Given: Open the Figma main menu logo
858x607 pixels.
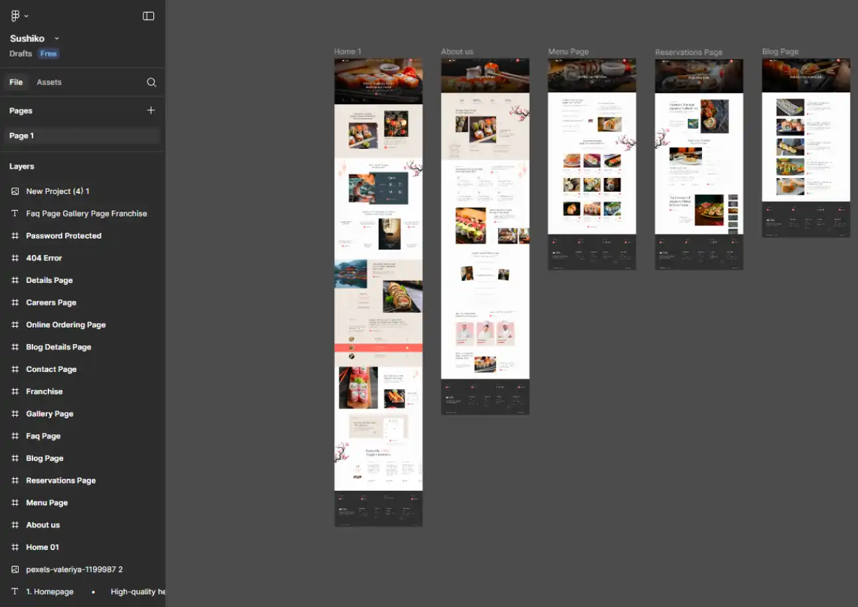Looking at the screenshot, I should pos(15,16).
